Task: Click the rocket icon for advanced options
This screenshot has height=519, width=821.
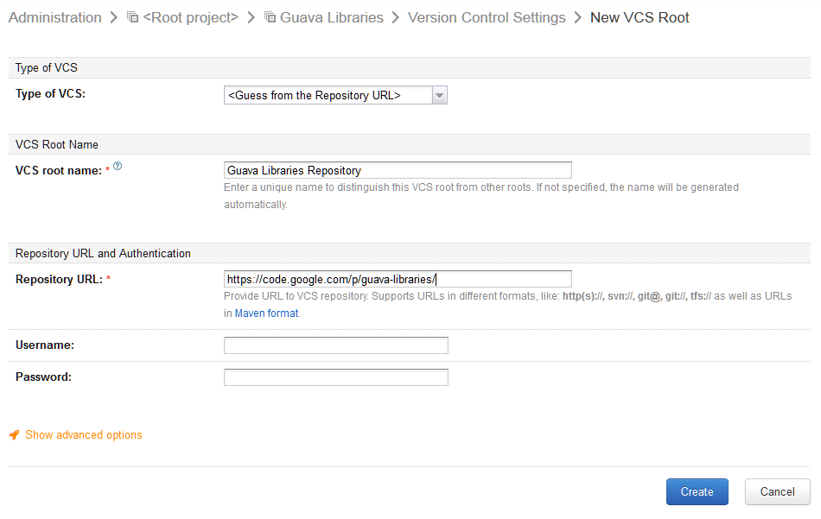Action: pos(14,434)
